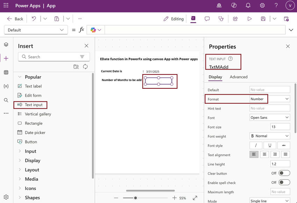Open the Font dropdown showing Open Sans
297x203 pixels.
tap(270, 117)
